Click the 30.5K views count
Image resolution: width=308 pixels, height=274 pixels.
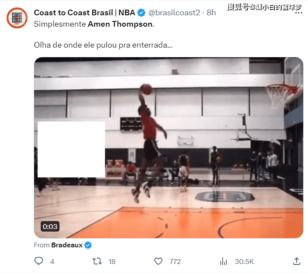pyautogui.click(x=245, y=262)
